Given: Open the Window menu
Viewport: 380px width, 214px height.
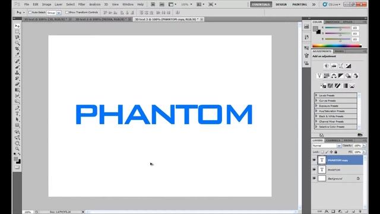Looking at the screenshot, I should point(128,4).
